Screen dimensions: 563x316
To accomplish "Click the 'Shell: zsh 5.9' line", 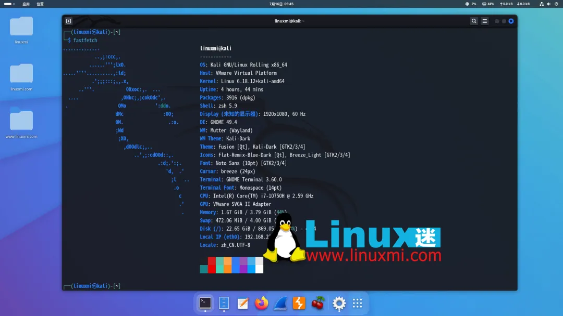I will click(218, 106).
